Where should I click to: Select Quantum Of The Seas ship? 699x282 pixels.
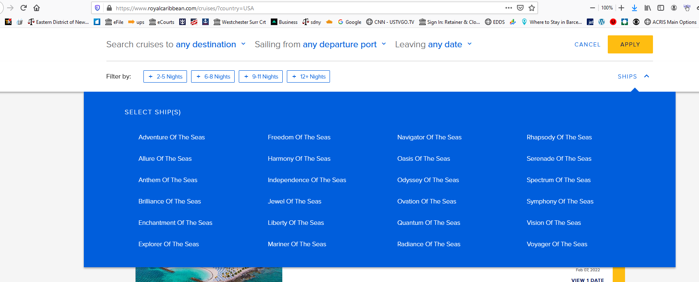429,223
